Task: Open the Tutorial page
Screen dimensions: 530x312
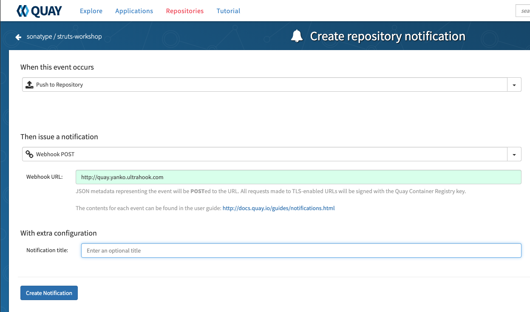Action: click(x=228, y=11)
